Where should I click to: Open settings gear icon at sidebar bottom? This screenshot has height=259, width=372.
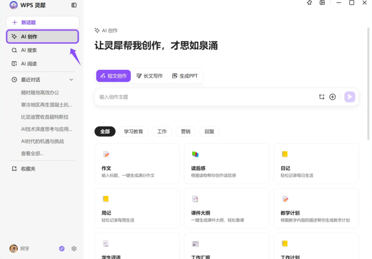point(74,249)
